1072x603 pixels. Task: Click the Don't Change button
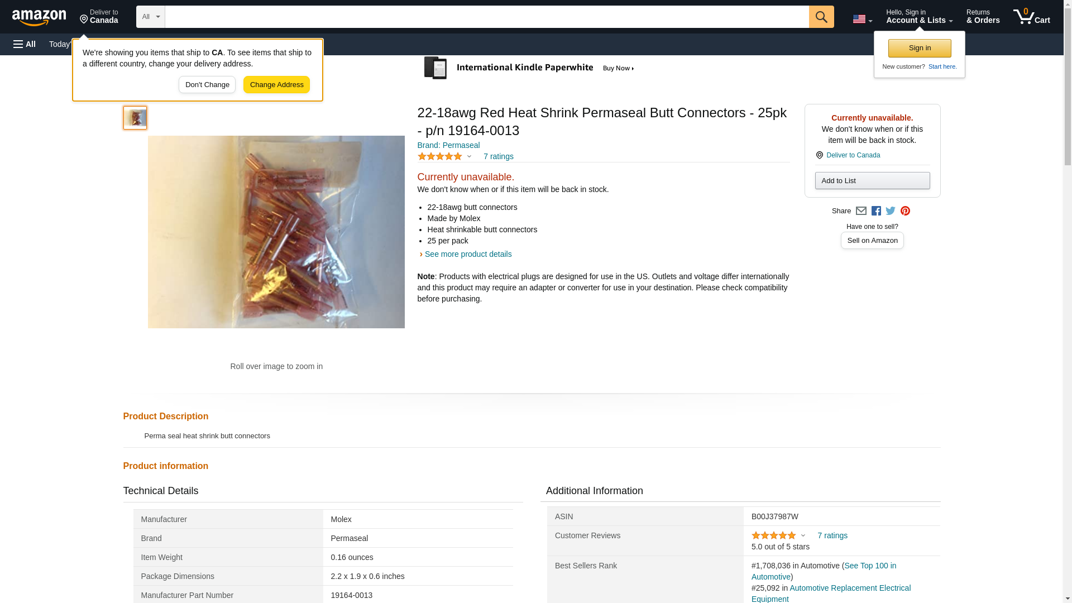[x=207, y=85]
